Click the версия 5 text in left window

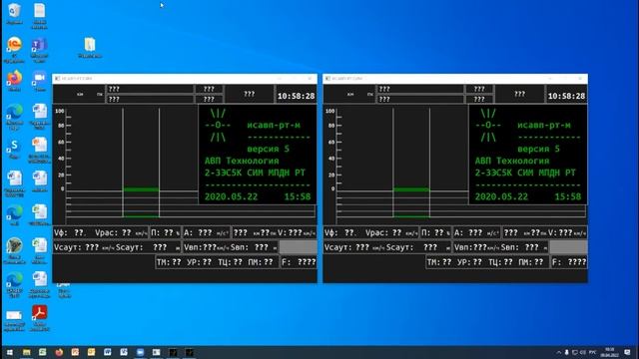coord(269,149)
